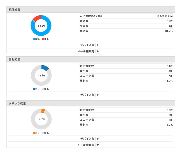Click the 開封結果 section header
Image resolution: width=182 pixels, height=154 pixels.
[91, 59]
